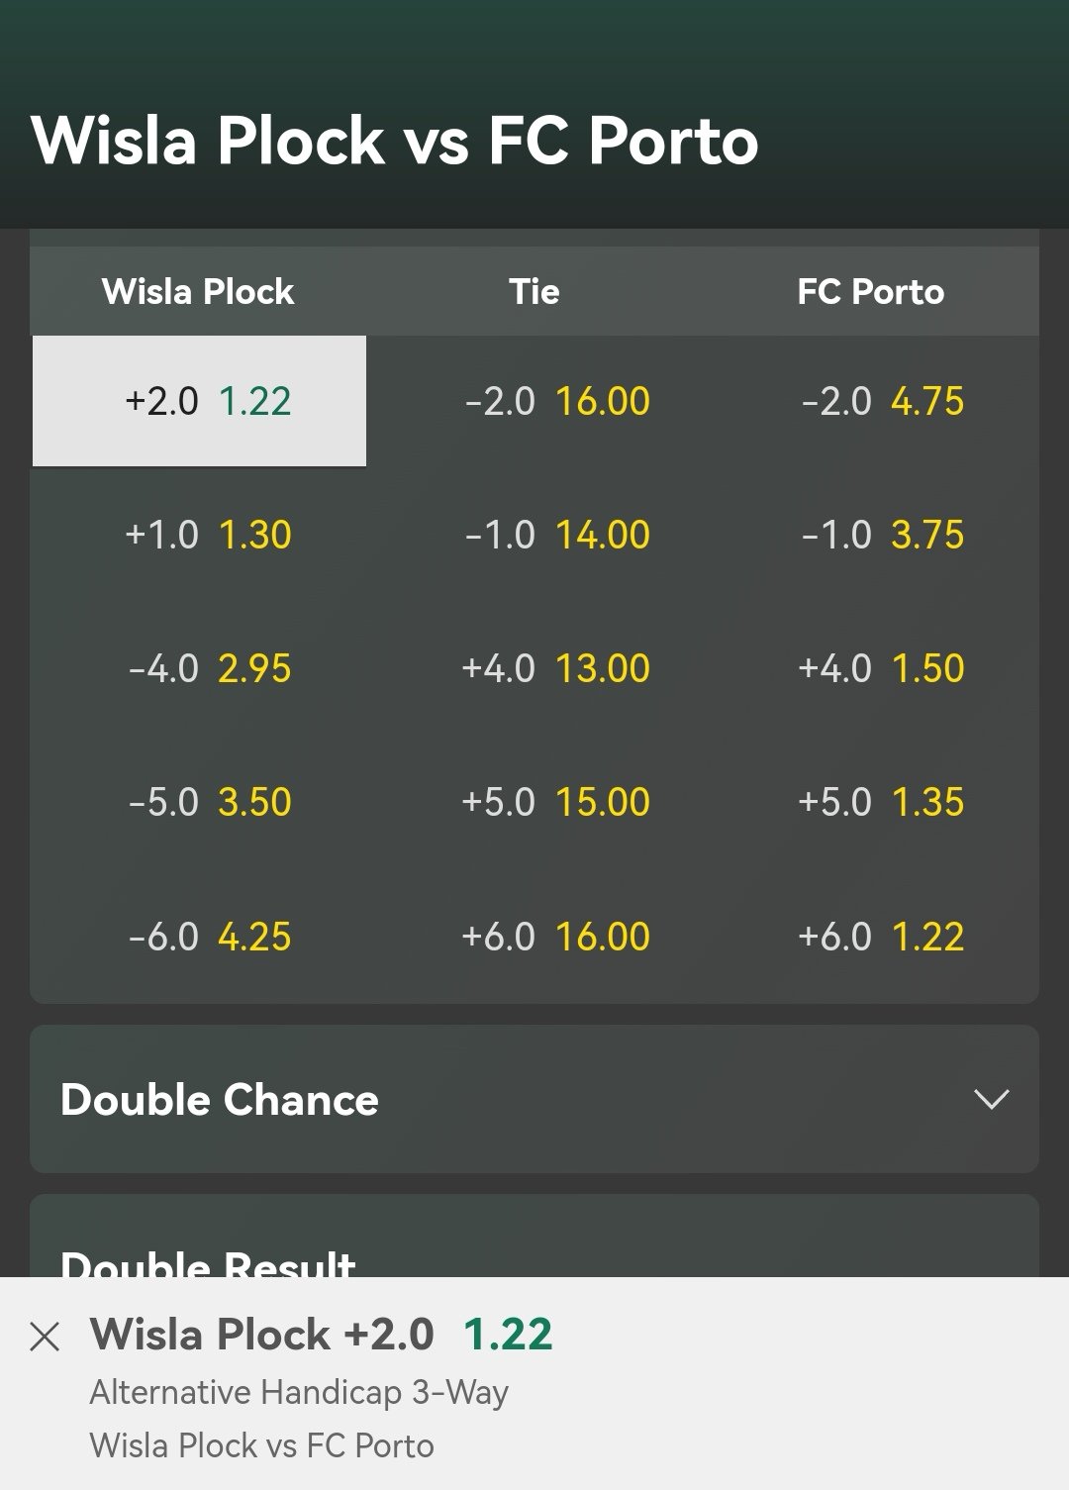Pick FC Porto +4.0 at 1.50
Image resolution: width=1069 pixels, height=1490 pixels.
pyautogui.click(x=882, y=668)
